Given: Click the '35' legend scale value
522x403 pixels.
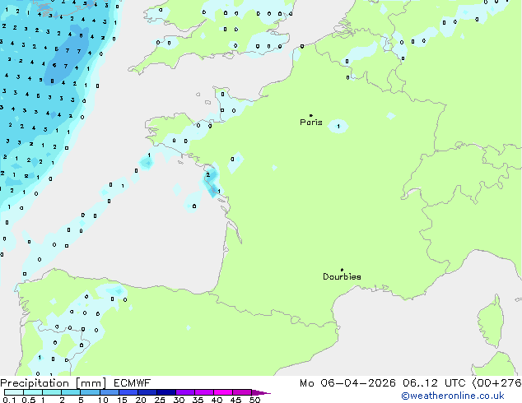Looking at the screenshot, I should pos(198,400).
